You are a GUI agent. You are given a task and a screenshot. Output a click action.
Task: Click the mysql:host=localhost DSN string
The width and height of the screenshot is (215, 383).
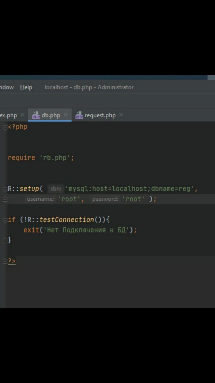pyautogui.click(x=129, y=189)
